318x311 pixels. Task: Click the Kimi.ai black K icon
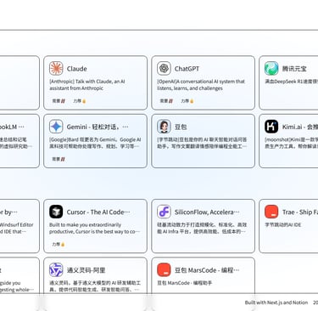[271, 127]
